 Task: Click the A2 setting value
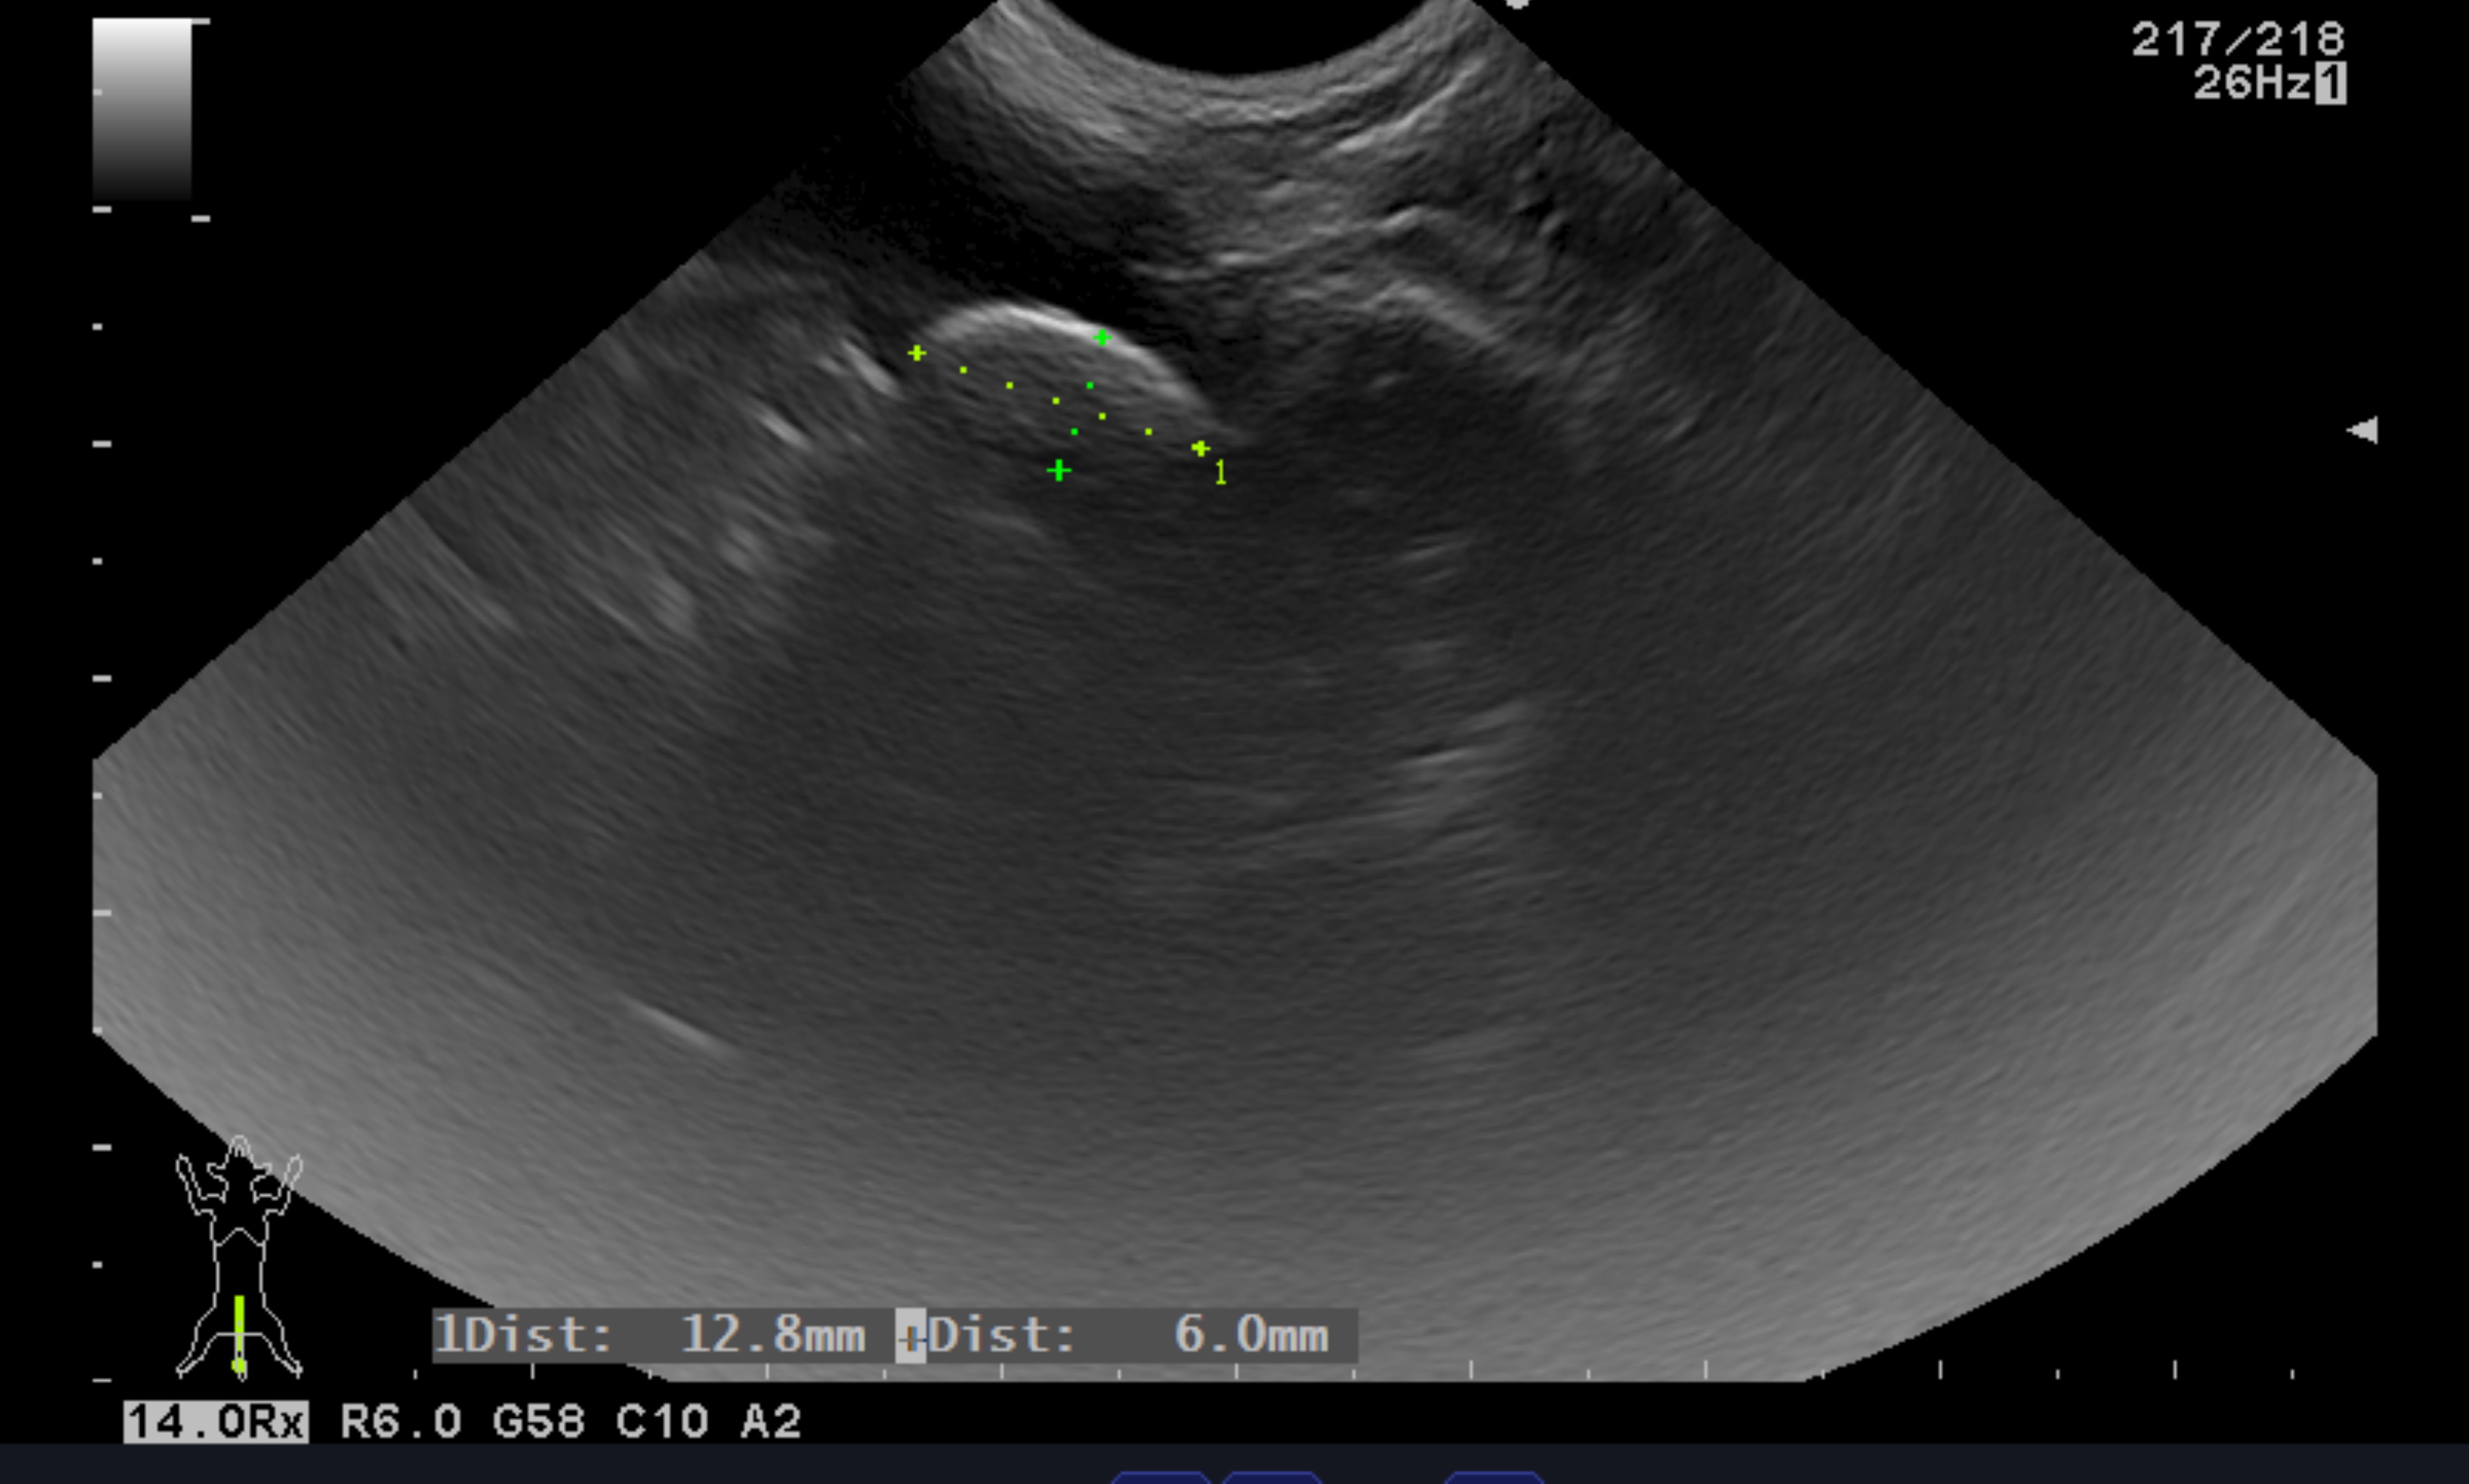click(x=772, y=1421)
